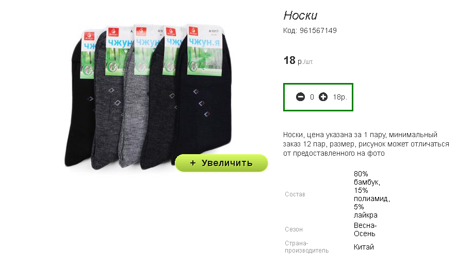Click the 18р. total in quantity box
The image size is (456, 265).
click(x=340, y=97)
